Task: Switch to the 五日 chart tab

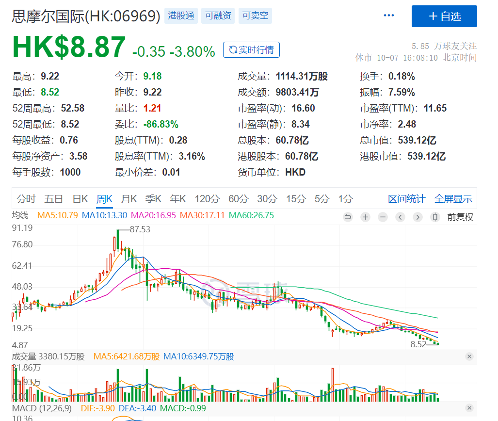Action: 54,199
